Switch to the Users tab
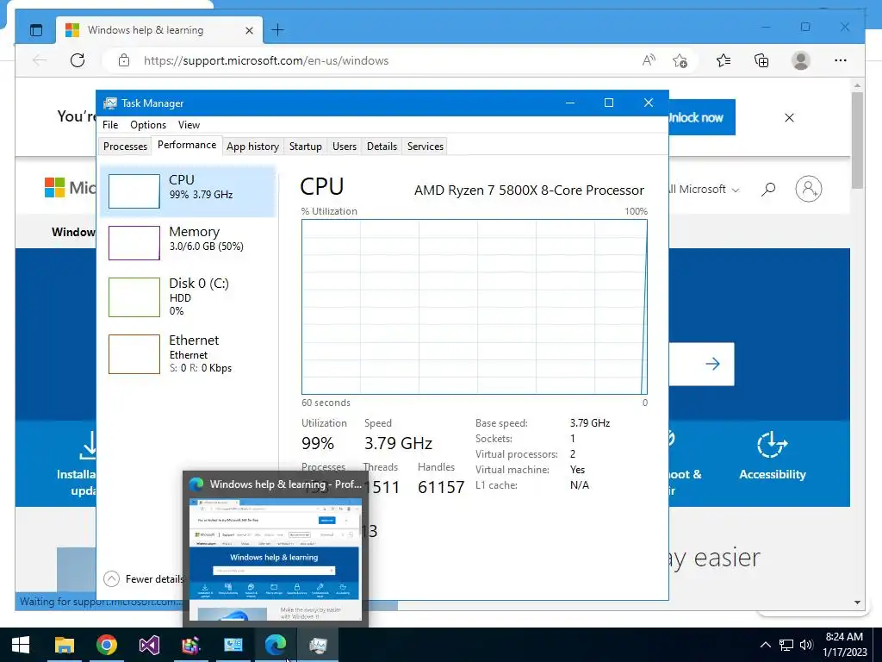Screen dimensions: 882x662 click(345, 147)
